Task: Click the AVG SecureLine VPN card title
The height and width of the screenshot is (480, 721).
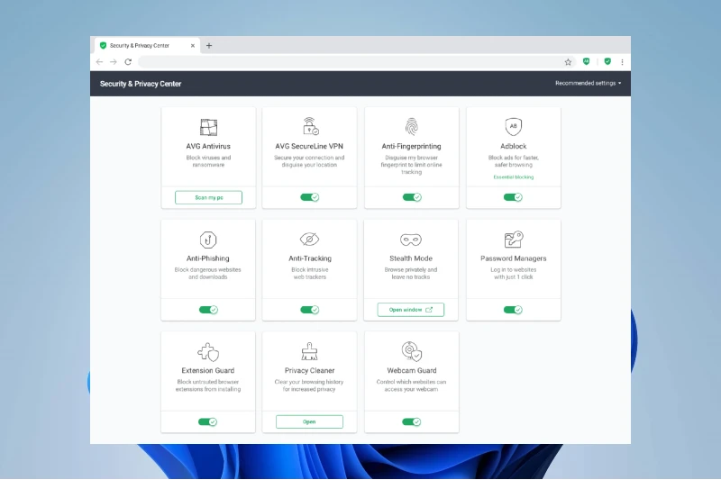Action: (x=309, y=146)
